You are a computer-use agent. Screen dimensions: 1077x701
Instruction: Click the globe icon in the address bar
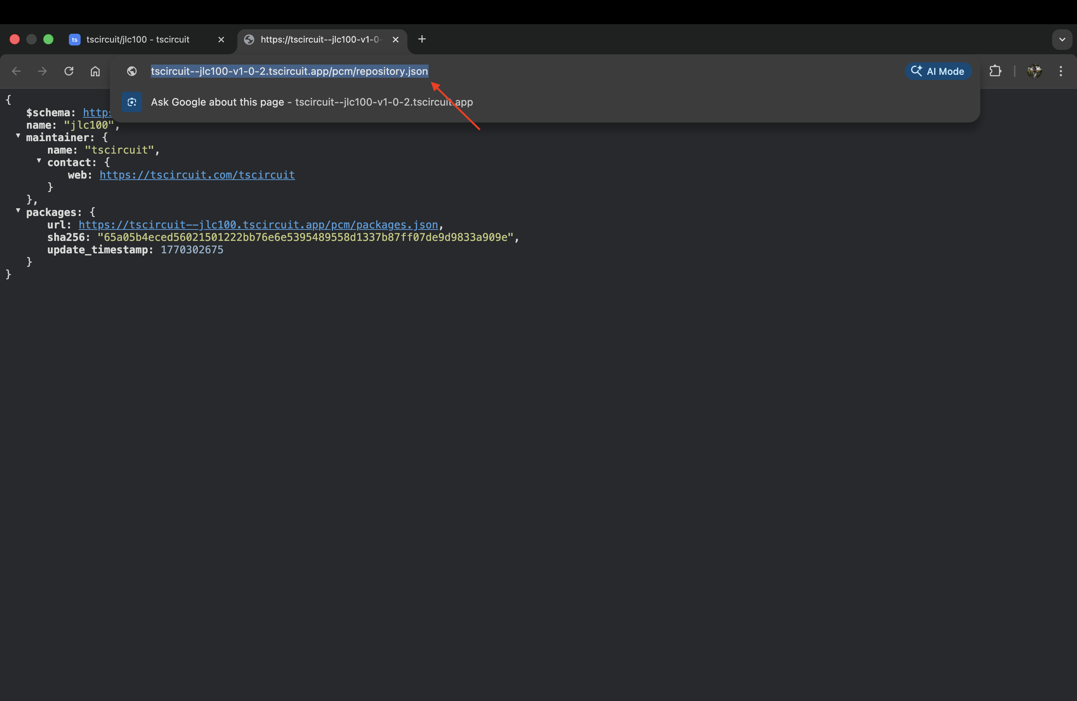132,71
